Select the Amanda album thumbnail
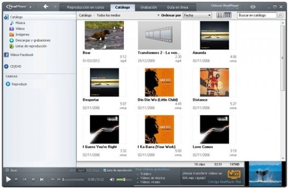Viewport: 288px width, 188px height. point(214,35)
